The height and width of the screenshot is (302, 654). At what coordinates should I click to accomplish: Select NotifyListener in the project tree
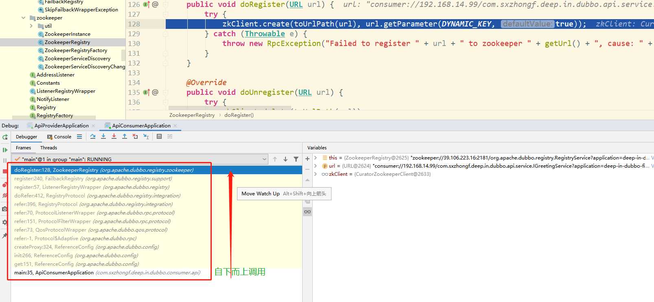click(x=53, y=99)
